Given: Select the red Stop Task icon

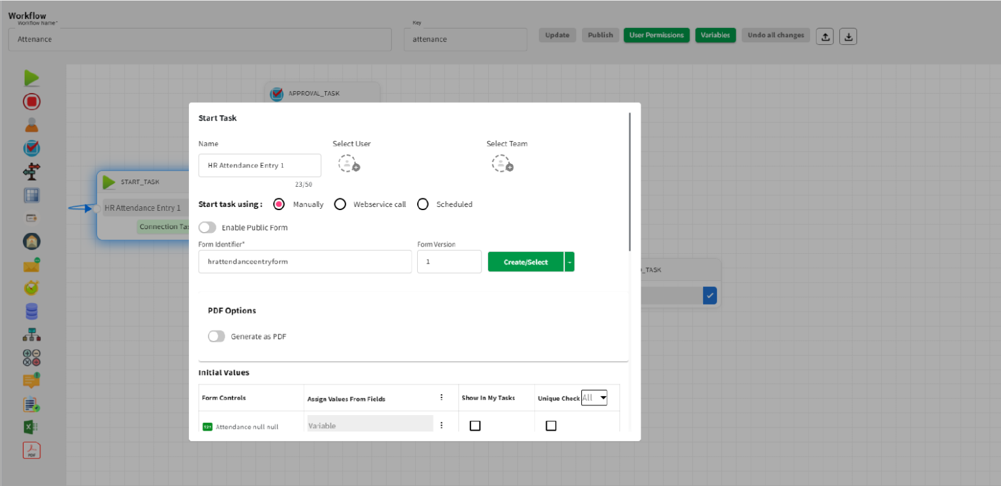Looking at the screenshot, I should [31, 101].
